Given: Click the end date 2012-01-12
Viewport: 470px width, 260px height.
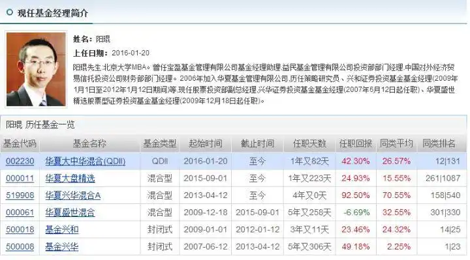Looking at the screenshot, I should (257, 229).
